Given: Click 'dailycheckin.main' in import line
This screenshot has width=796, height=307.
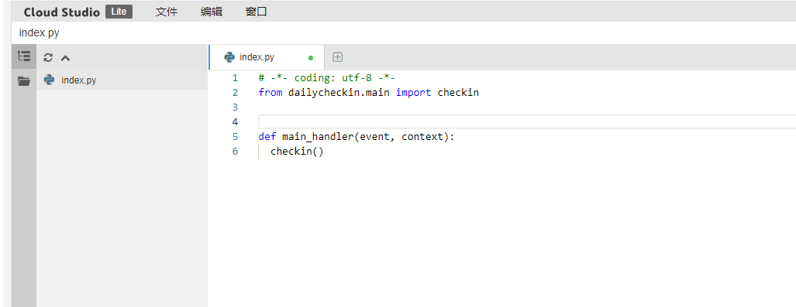Looking at the screenshot, I should pos(339,93).
